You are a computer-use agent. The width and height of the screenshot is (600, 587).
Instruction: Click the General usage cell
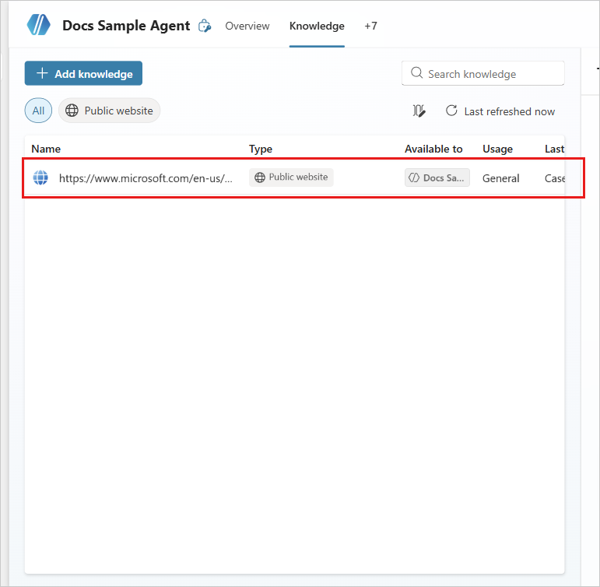pyautogui.click(x=500, y=178)
